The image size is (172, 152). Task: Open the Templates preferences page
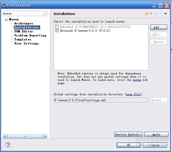point(23,39)
